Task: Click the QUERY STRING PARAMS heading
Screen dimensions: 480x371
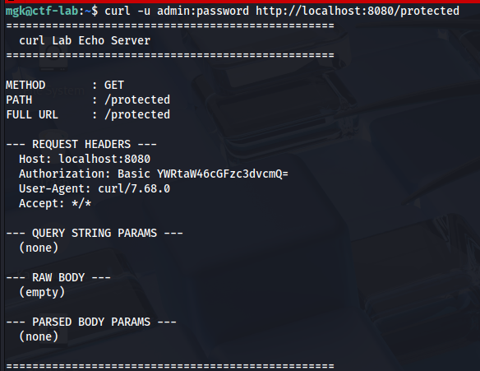Action: pyautogui.click(x=95, y=233)
